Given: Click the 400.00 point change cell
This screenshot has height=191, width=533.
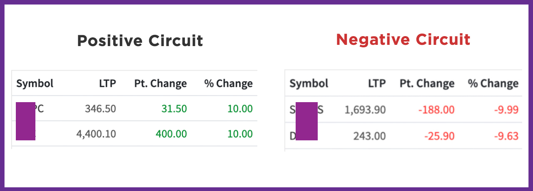Looking at the screenshot, I should tap(171, 134).
